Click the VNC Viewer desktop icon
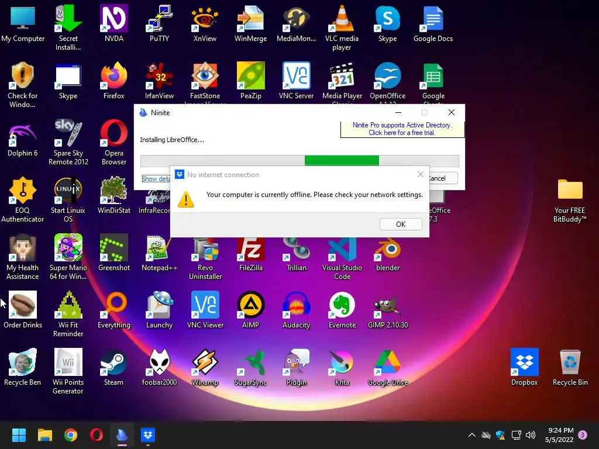599x449 pixels. click(205, 310)
